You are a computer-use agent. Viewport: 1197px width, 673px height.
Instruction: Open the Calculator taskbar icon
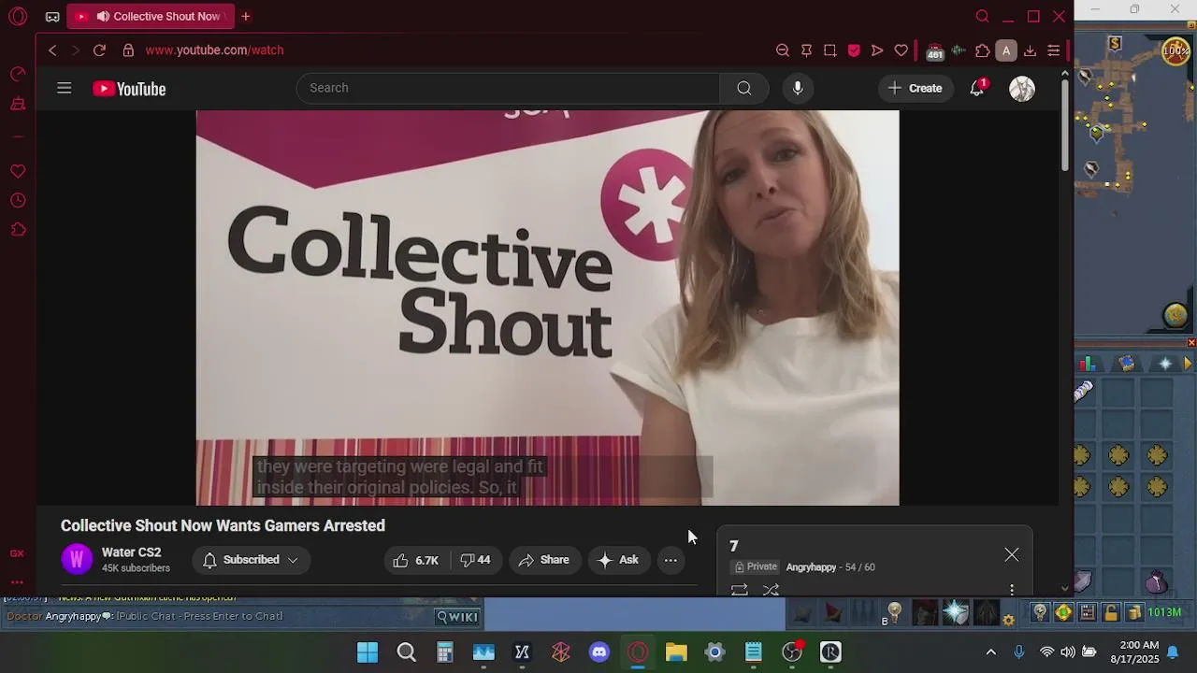click(x=445, y=652)
